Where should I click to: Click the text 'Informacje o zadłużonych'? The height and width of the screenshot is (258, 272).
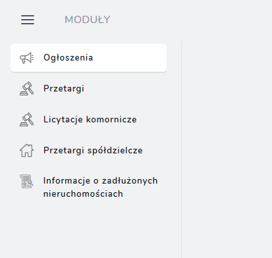click(101, 181)
